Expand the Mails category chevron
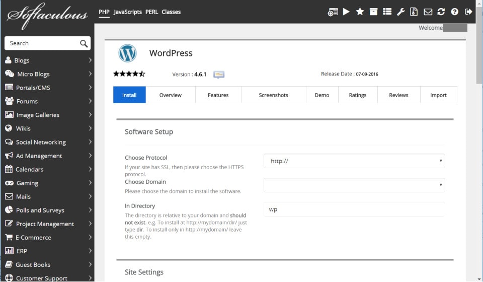 (90, 196)
